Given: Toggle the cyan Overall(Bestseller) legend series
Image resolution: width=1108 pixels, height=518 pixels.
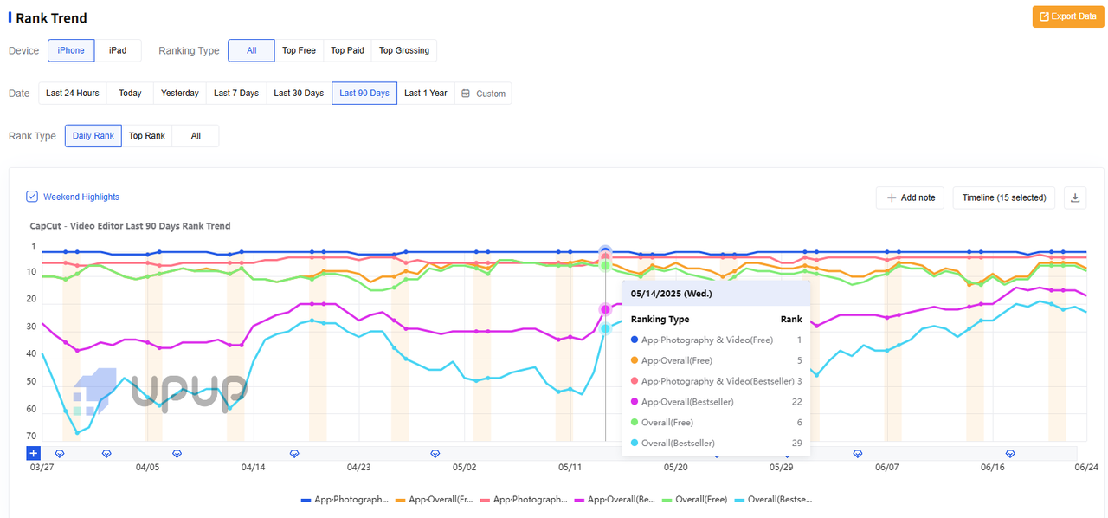Looking at the screenshot, I should click(773, 500).
